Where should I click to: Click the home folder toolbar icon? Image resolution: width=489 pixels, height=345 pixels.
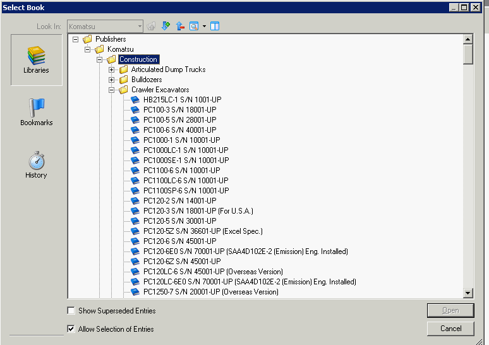click(x=151, y=26)
